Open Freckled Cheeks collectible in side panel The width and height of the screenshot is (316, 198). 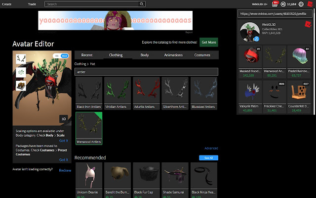275,97
